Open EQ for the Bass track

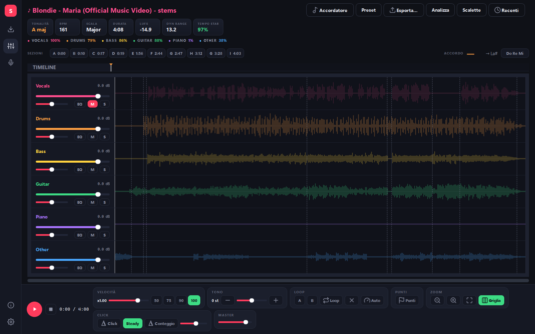[80, 170]
